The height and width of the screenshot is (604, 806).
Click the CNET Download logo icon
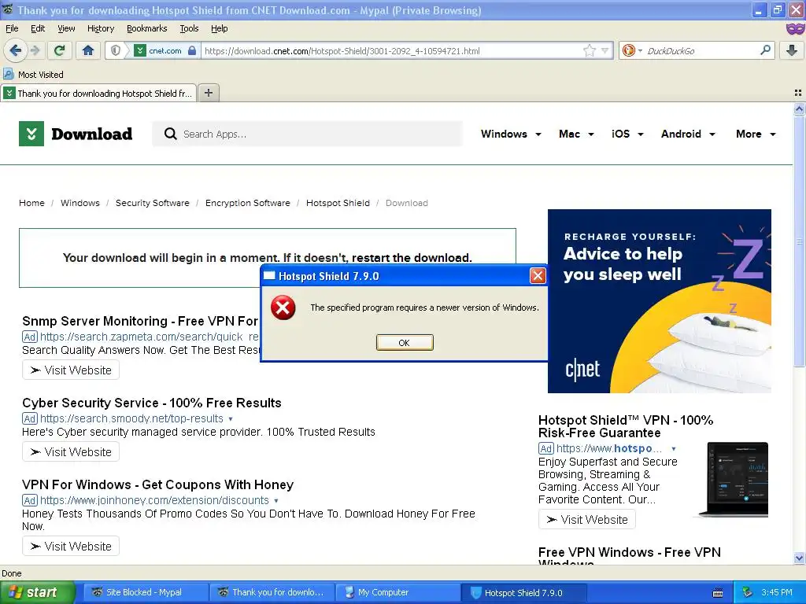(31, 134)
